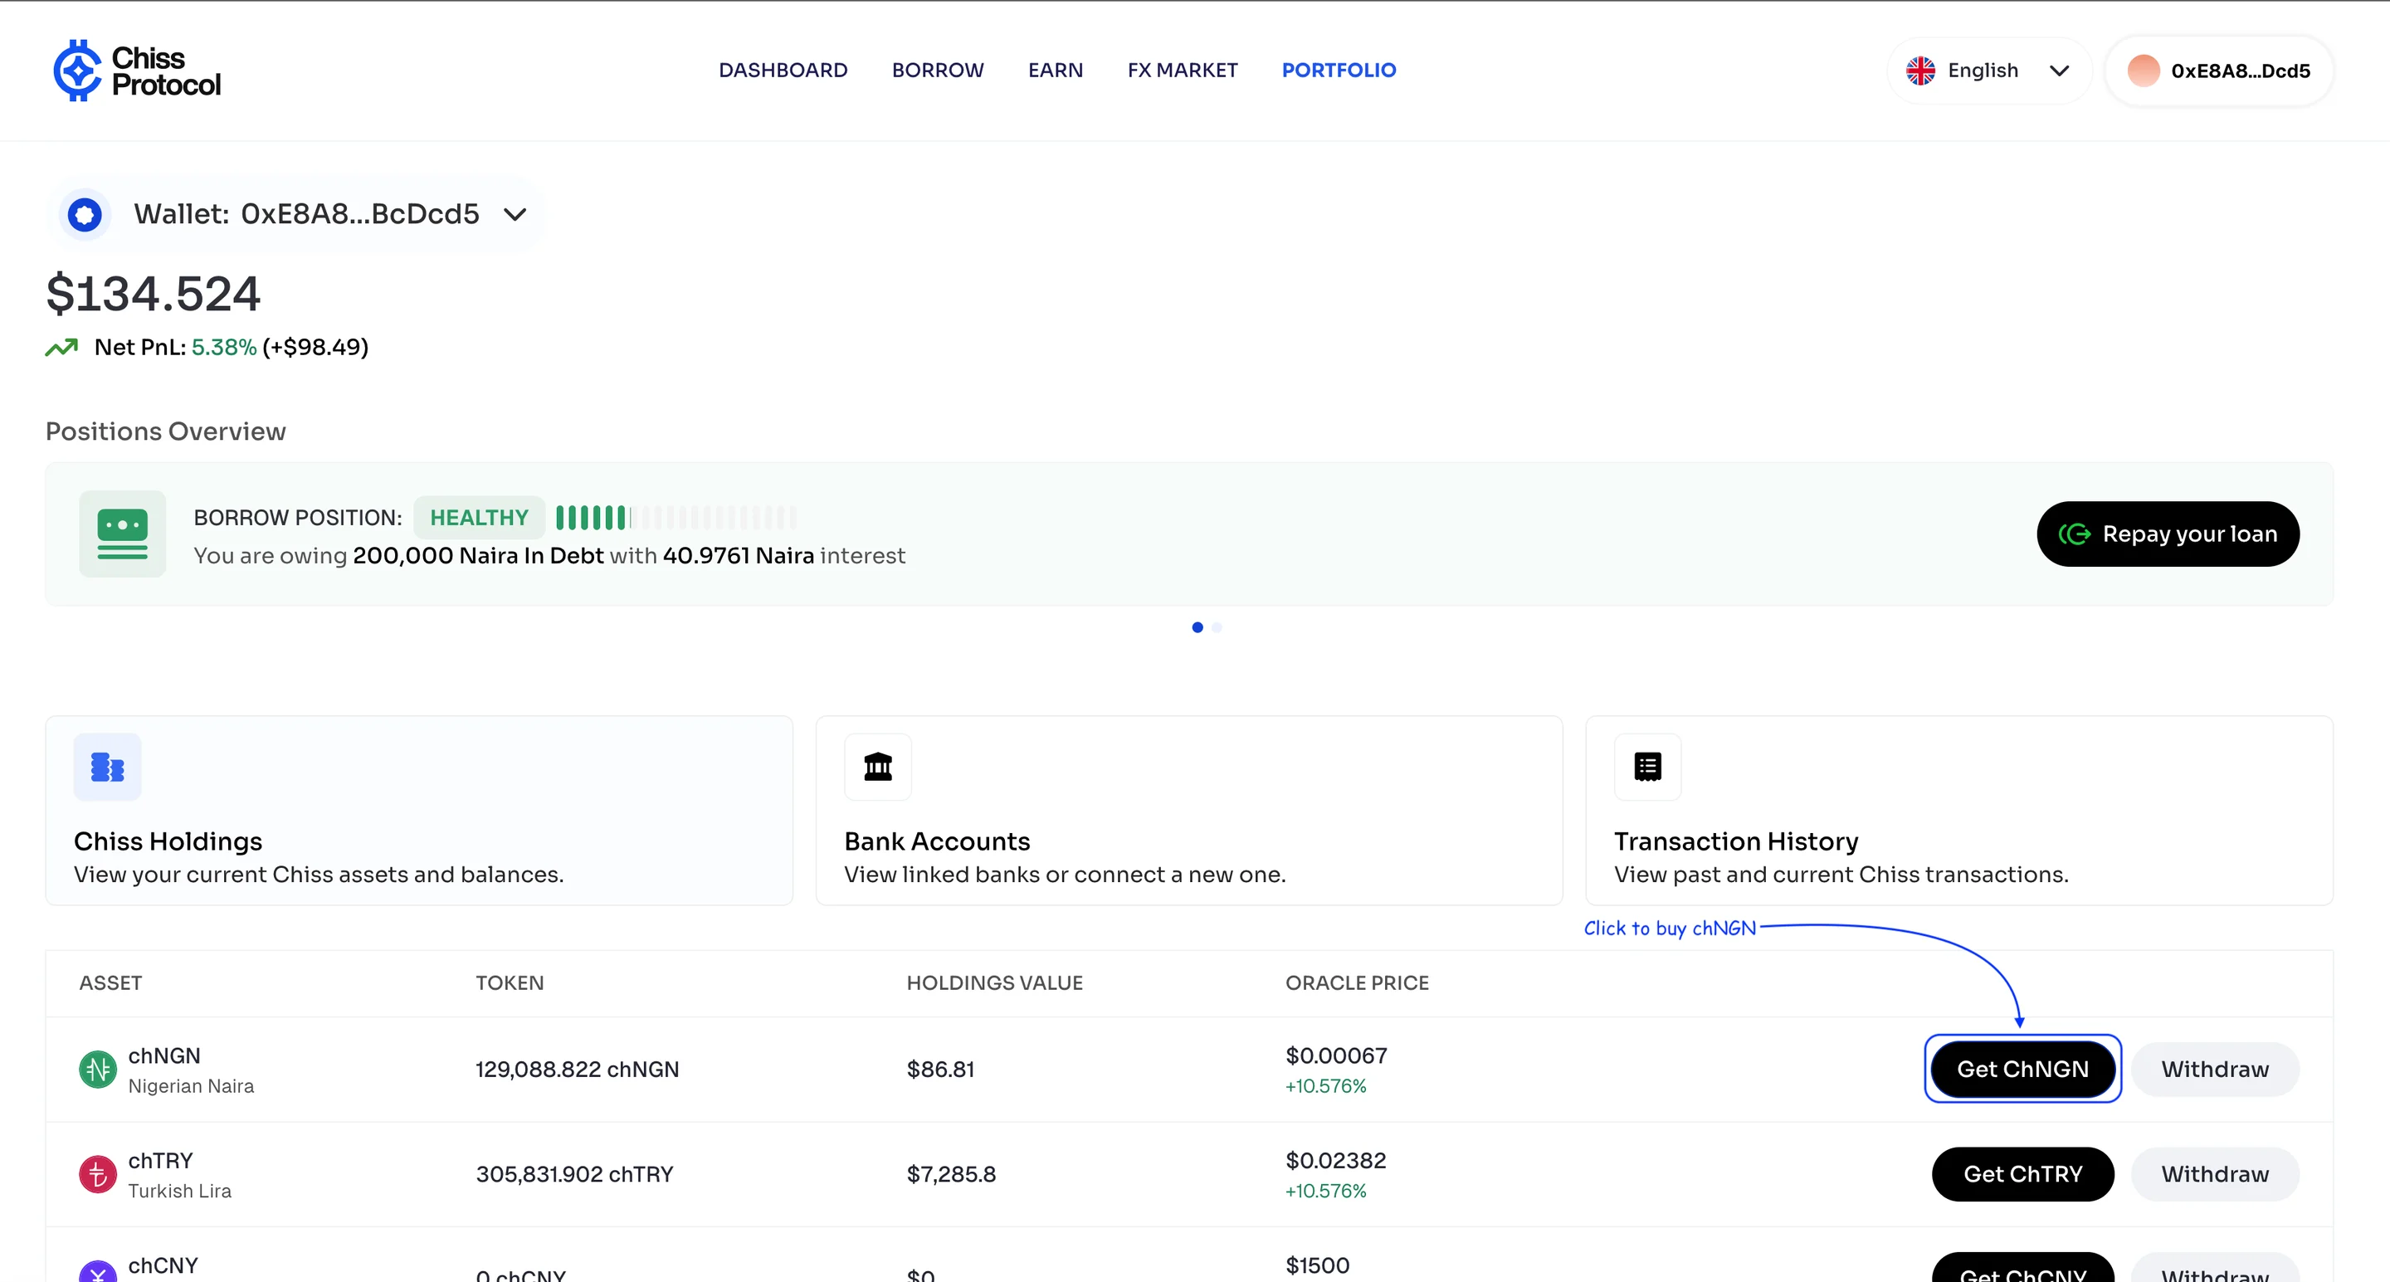Go to the FX MARKET tab
This screenshot has width=2390, height=1282.
coord(1182,71)
